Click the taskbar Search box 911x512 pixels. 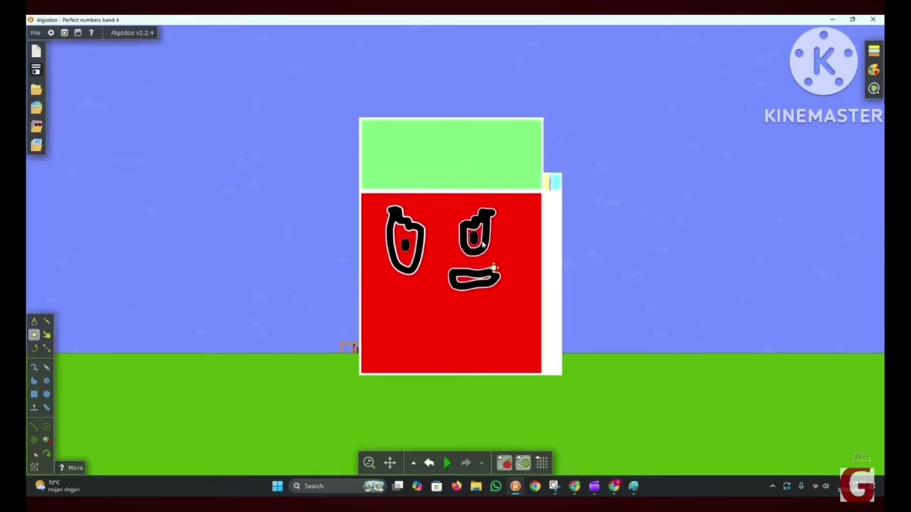coord(339,486)
